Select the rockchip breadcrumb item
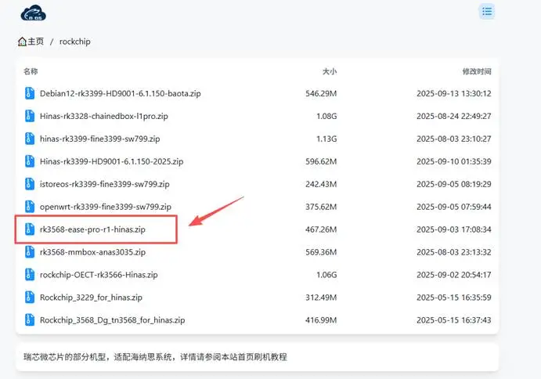This screenshot has height=379, width=541. coord(75,42)
